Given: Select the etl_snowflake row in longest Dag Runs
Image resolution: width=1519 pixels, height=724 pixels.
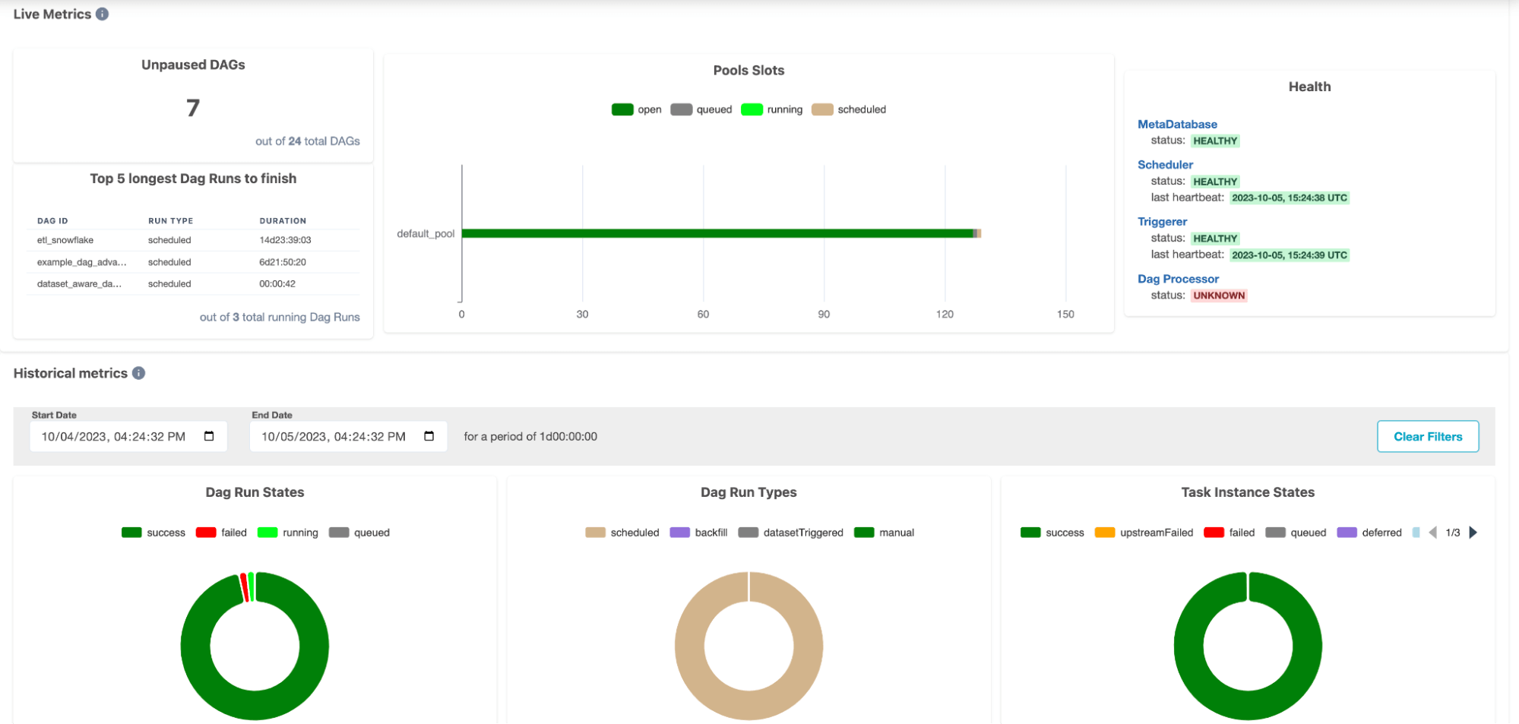Looking at the screenshot, I should coord(65,240).
